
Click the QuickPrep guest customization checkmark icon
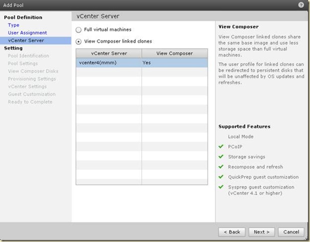click(x=221, y=176)
